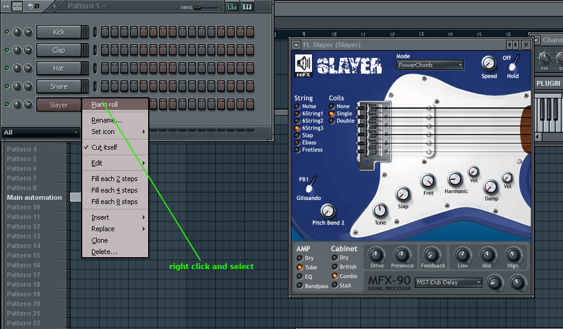Expand the Edit submenu
The width and height of the screenshot is (563, 329).
[x=116, y=163]
